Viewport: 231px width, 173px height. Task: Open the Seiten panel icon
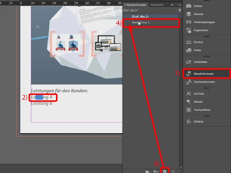[189, 6]
